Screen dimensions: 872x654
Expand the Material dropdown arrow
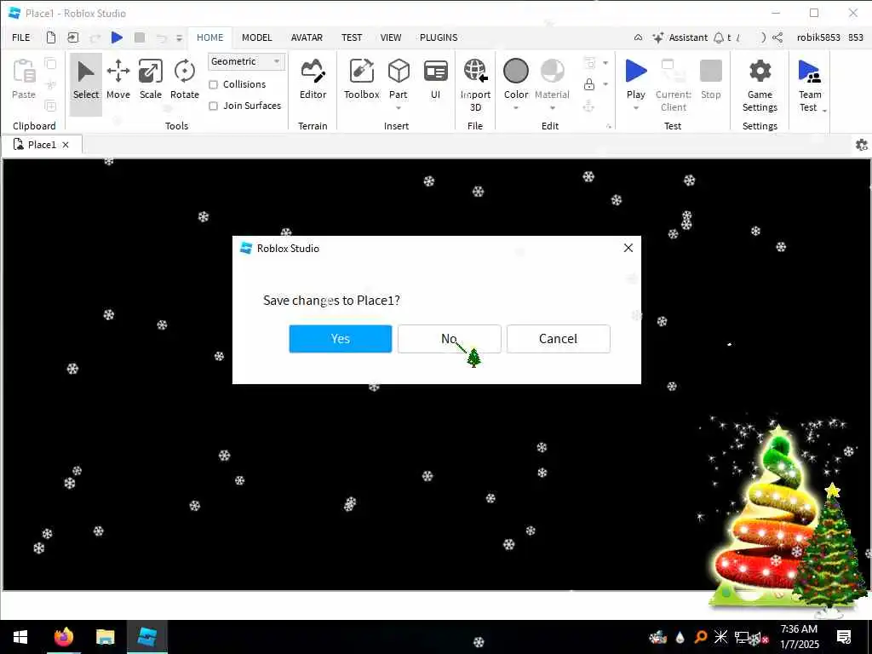click(x=552, y=108)
